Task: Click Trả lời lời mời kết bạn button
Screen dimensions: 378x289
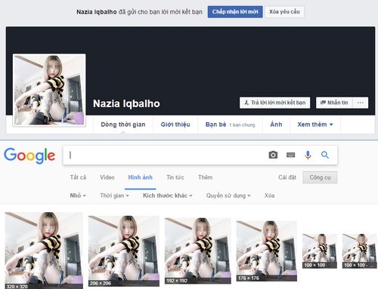Action: (274, 103)
